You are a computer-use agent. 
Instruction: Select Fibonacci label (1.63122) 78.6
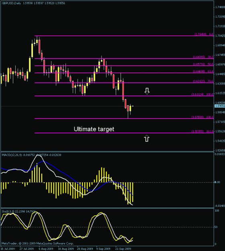point(203,81)
